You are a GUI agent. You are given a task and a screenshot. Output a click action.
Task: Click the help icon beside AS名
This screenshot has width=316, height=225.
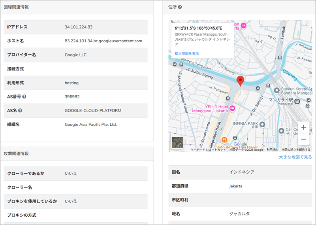[20, 111]
